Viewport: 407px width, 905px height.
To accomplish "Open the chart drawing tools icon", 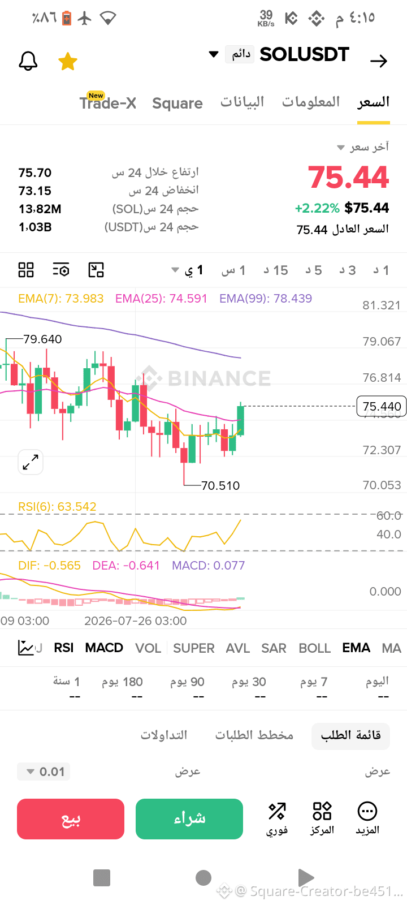I will (x=96, y=270).
